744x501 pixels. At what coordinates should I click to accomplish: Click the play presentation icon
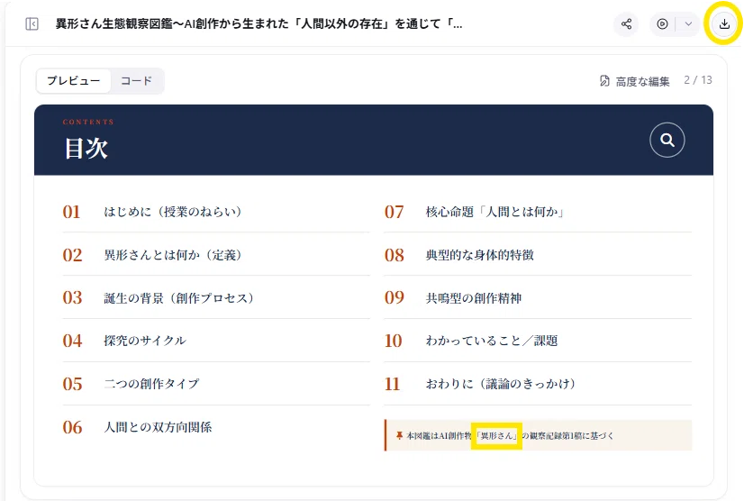(662, 23)
